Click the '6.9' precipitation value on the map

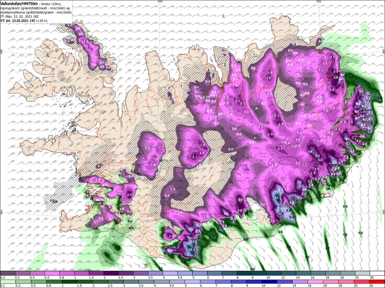(x=291, y=217)
